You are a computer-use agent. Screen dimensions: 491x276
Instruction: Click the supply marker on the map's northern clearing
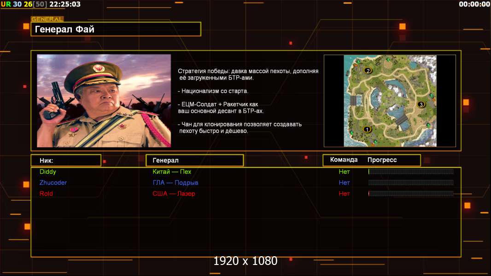point(388,59)
